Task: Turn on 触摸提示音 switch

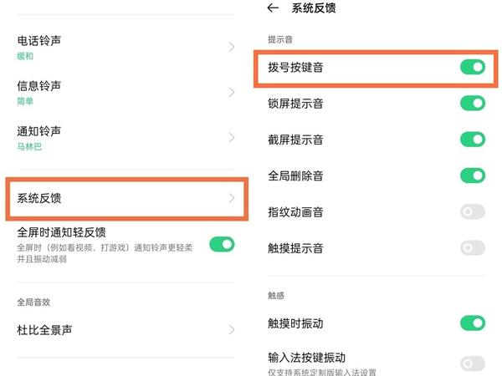Action: click(x=472, y=247)
